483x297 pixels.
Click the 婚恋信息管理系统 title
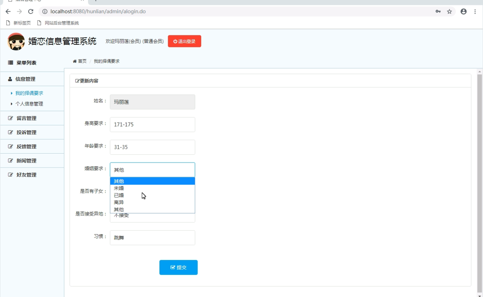pyautogui.click(x=62, y=41)
